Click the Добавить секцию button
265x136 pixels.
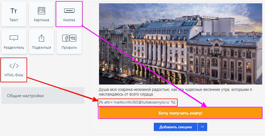176,127
